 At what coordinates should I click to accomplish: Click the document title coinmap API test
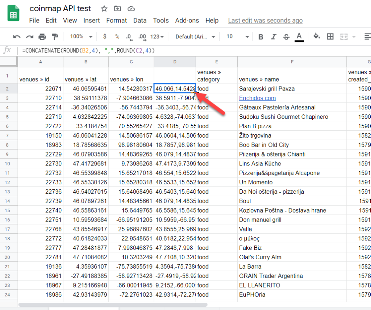pos(60,9)
